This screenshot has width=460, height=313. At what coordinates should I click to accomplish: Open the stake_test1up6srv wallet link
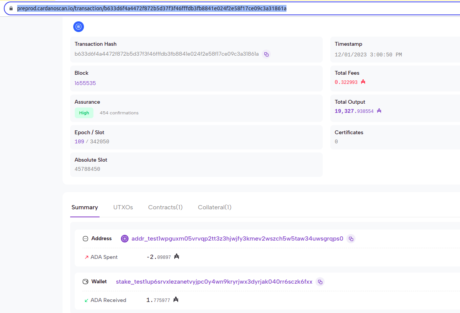[214, 282]
